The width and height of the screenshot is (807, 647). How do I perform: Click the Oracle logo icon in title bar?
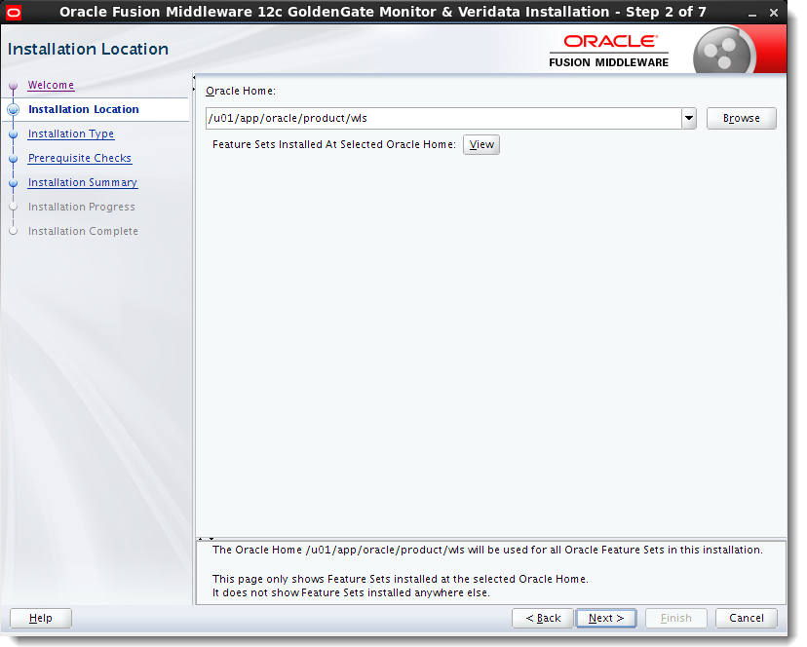pos(13,13)
